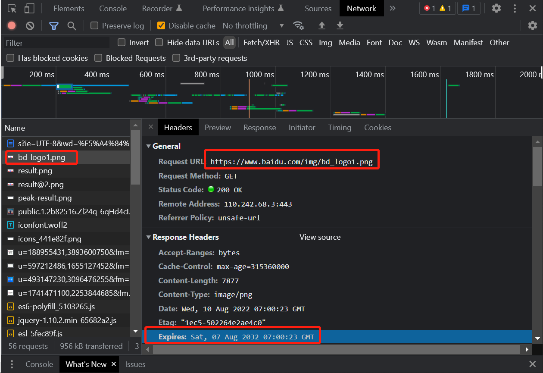Uncheck the Disable cache checkbox
This screenshot has height=373, width=543.
(161, 26)
